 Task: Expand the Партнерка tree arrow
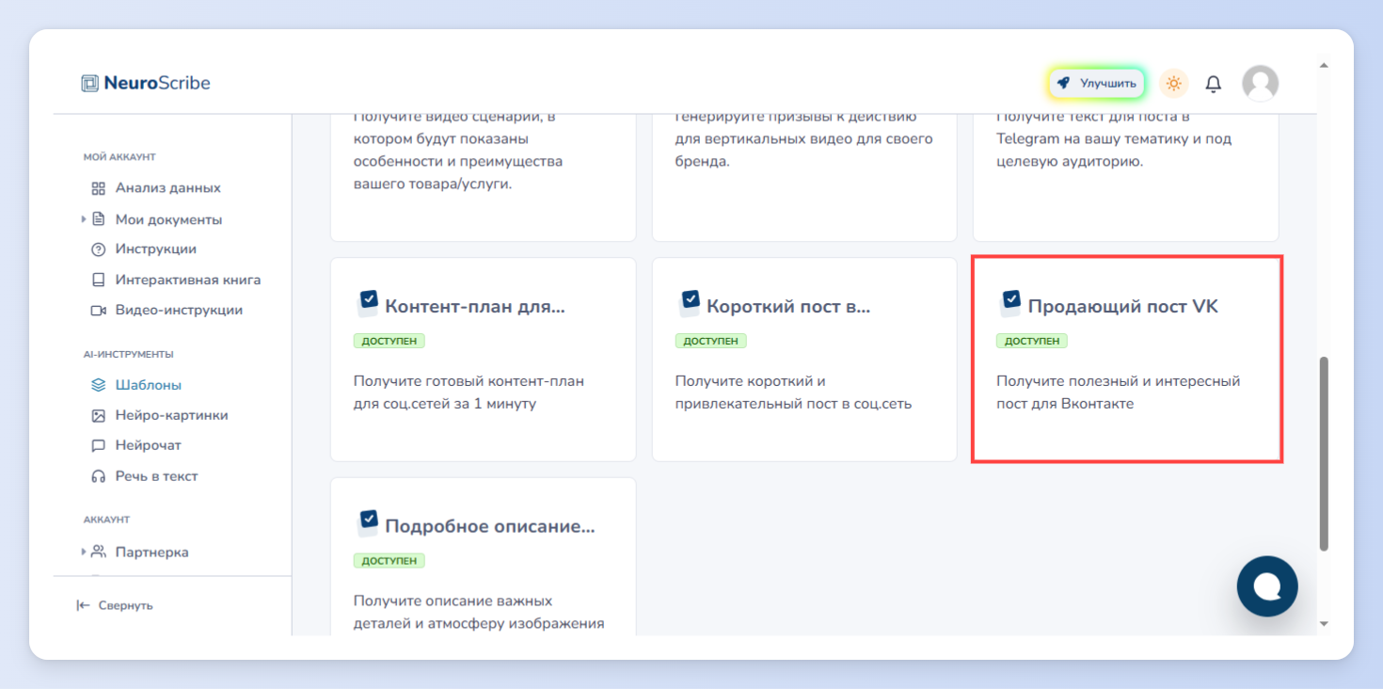(x=84, y=552)
